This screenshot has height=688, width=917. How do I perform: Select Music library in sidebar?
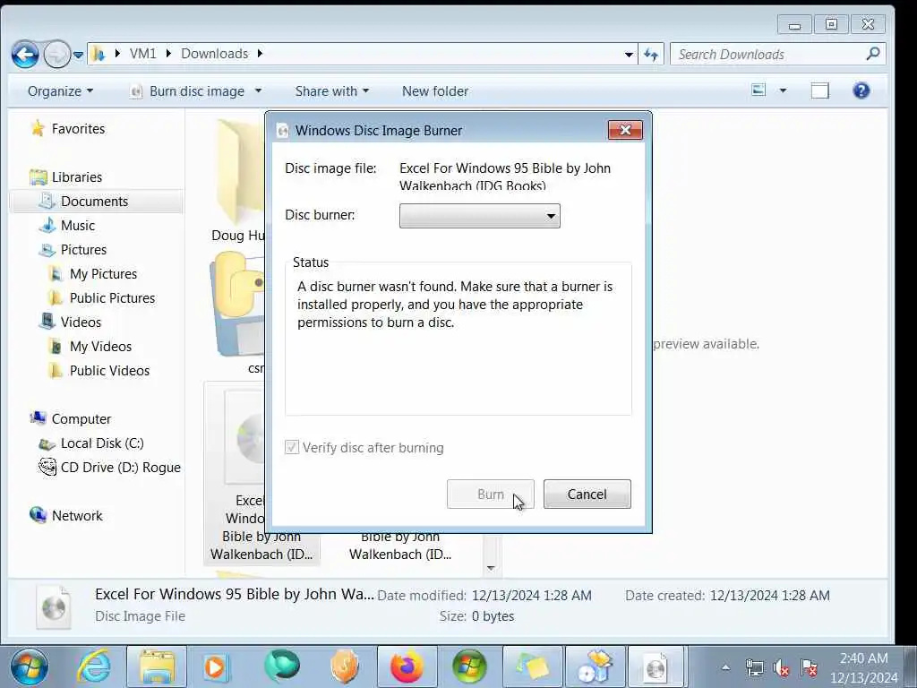click(x=66, y=225)
